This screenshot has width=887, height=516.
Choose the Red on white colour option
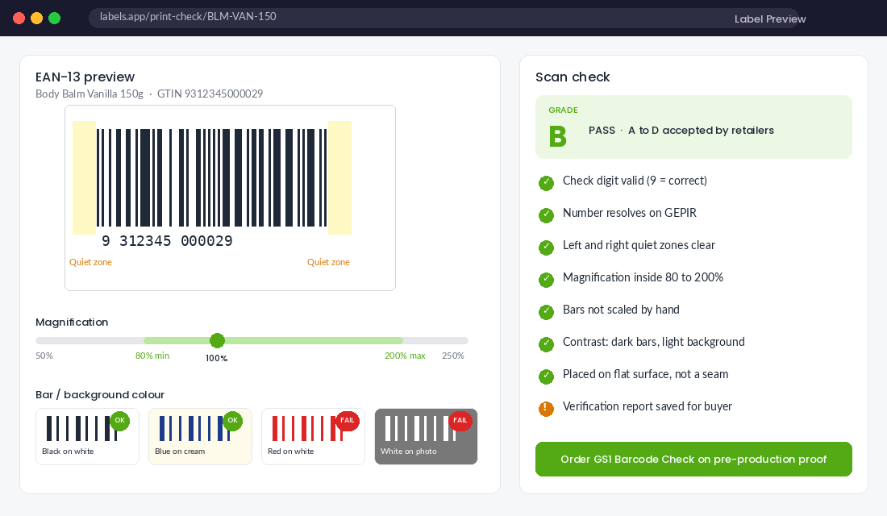point(314,437)
